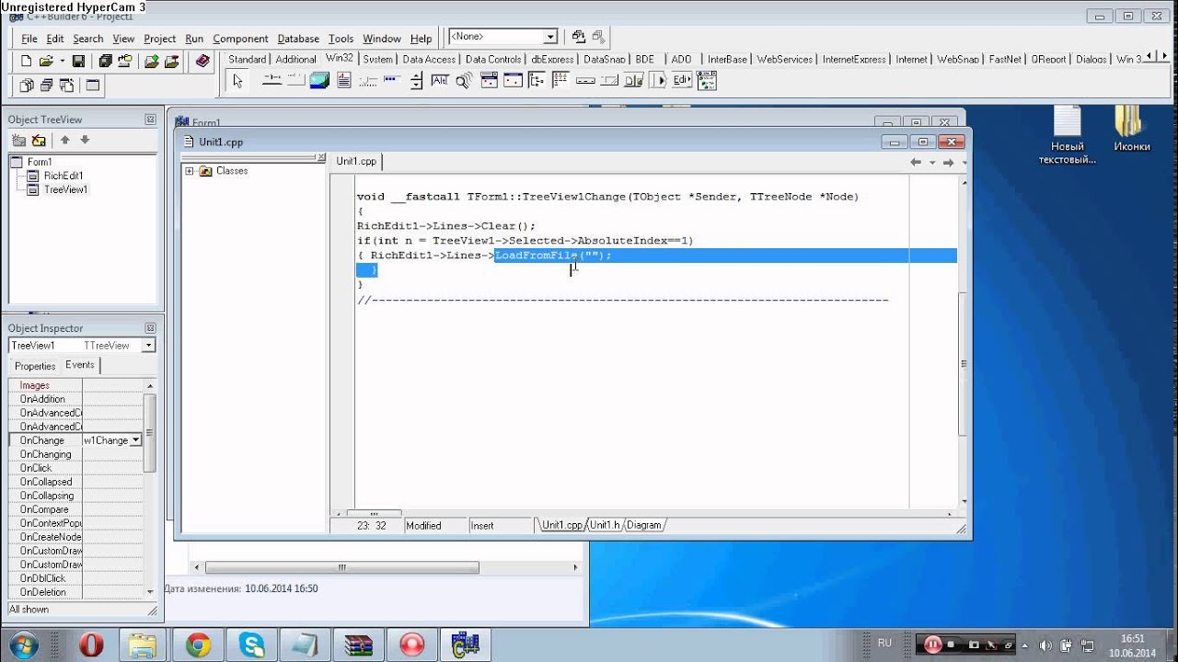The height and width of the screenshot is (662, 1178).
Task: Open Skype from the taskbar
Action: click(x=252, y=645)
